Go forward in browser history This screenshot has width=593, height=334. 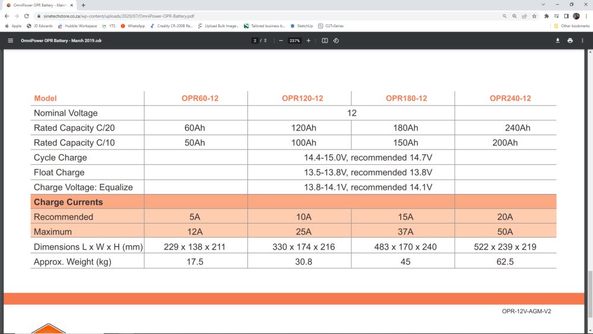17,16
